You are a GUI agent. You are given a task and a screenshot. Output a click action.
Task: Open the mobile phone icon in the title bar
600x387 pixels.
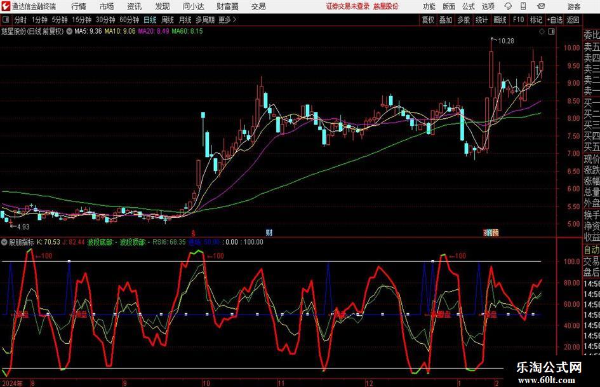523,6
